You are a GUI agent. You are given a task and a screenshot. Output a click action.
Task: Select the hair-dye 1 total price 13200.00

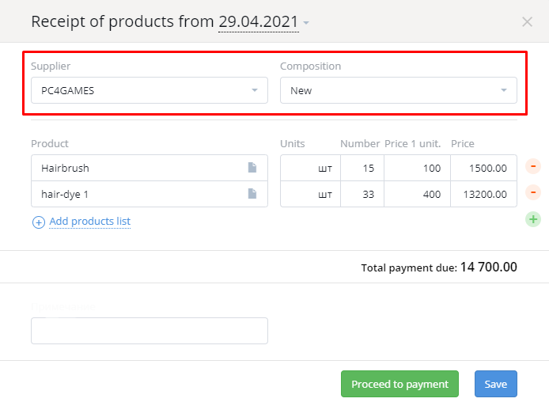pyautogui.click(x=483, y=194)
